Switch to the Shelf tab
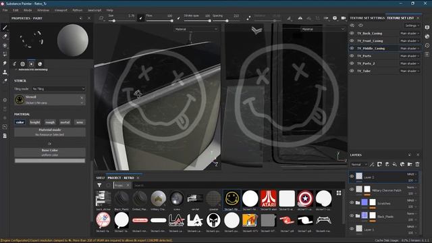The height and width of the screenshot is (243, 432). click(101, 178)
